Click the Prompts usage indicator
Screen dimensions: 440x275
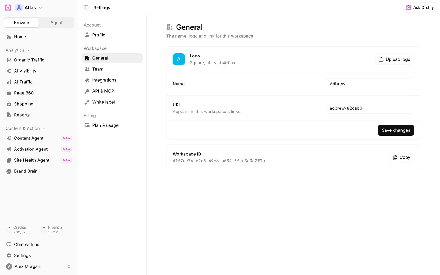[52, 230]
